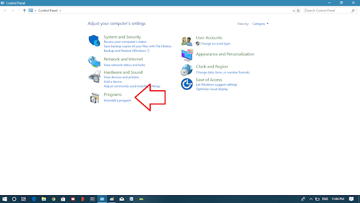This screenshot has width=360, height=203.
Task: Open Microsoft Store from the taskbar
Action: tap(63, 199)
